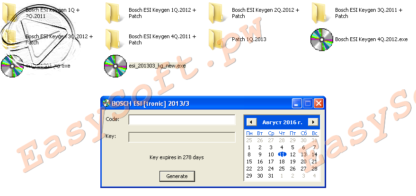
Task: Select the esi_201303_kg_new.exe disc icon
Action: tap(115, 66)
